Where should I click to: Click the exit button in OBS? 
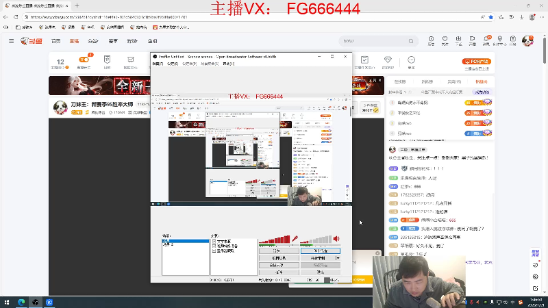[x=321, y=272]
